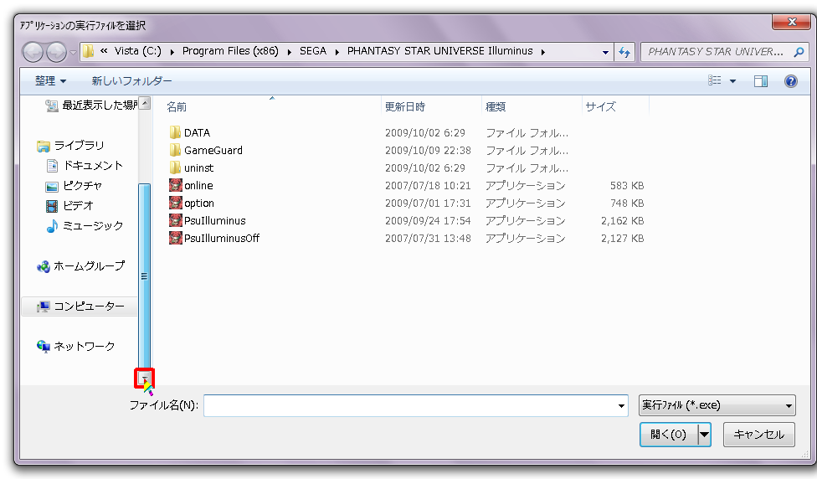Expand the arrow after Program Files (x86)

pos(289,52)
